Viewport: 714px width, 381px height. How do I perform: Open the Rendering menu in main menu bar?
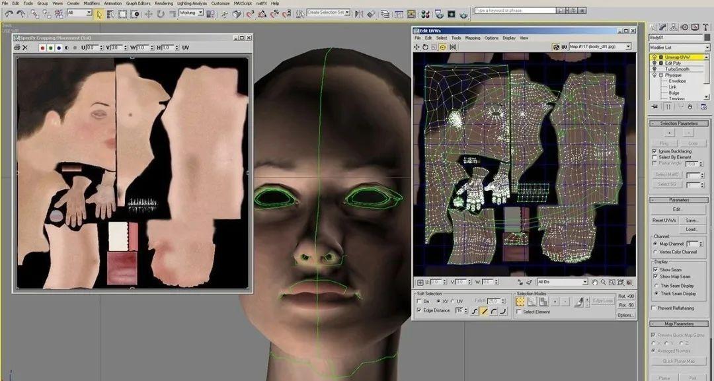pyautogui.click(x=163, y=3)
